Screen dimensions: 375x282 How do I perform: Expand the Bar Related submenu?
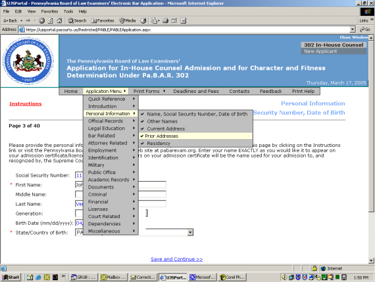[x=111, y=136]
